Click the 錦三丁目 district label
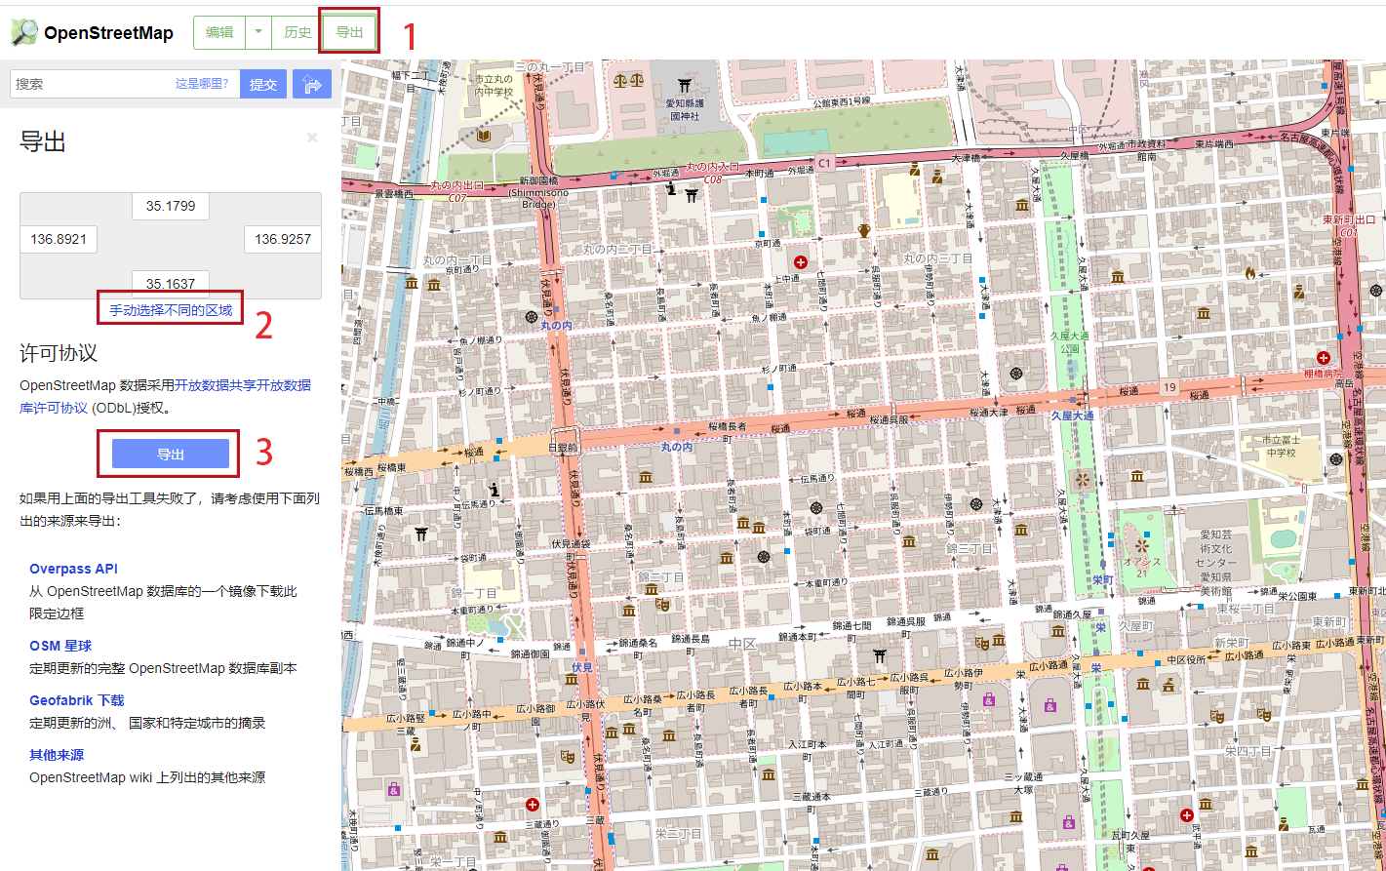 tap(970, 549)
